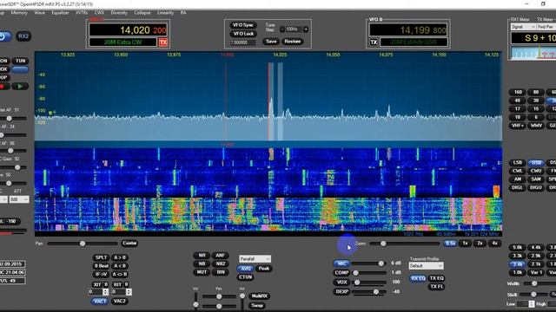Viewport: 556px width, 312px height.
Task: Toggle AVG display averaging
Action: click(245, 269)
